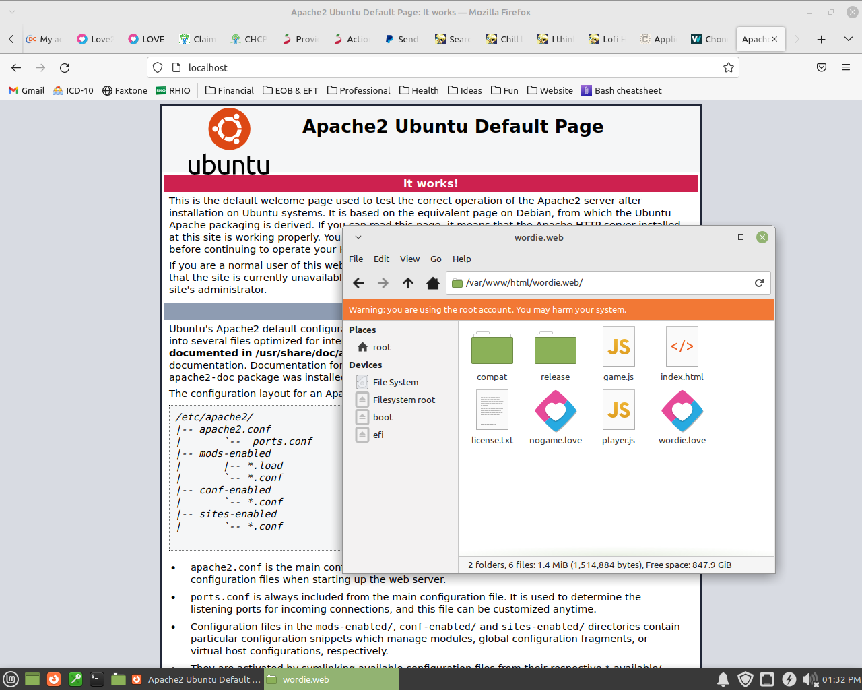
Task: Select the nogame.love file
Action: pos(555,411)
